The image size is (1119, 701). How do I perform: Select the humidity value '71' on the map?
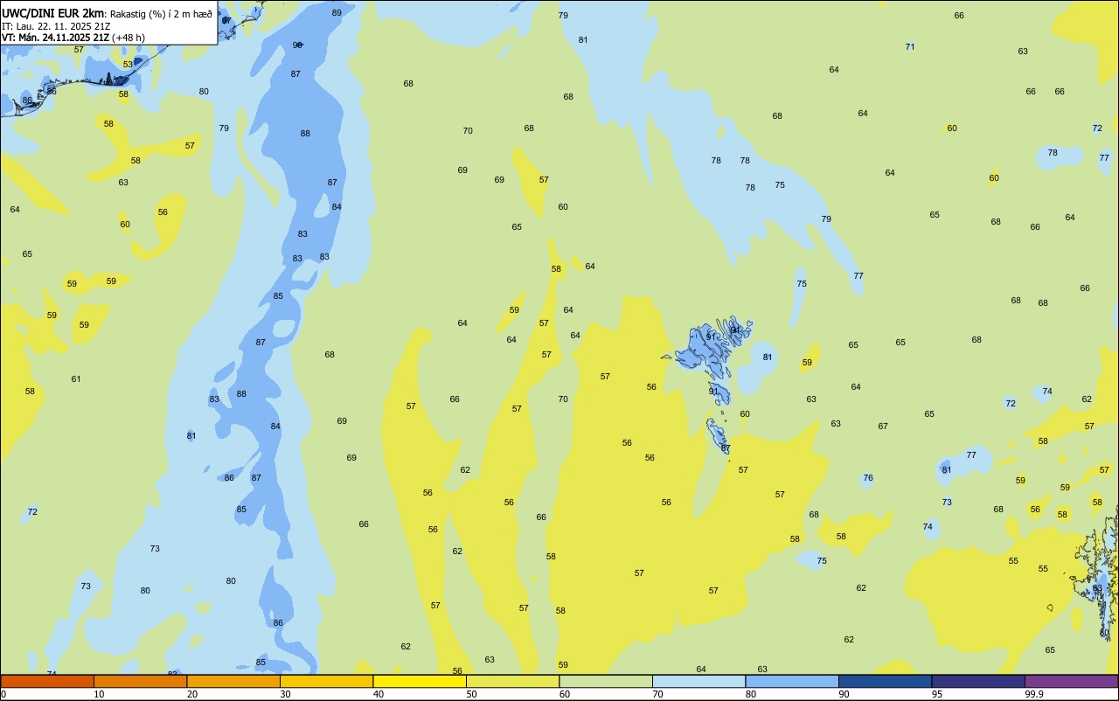tap(910, 46)
